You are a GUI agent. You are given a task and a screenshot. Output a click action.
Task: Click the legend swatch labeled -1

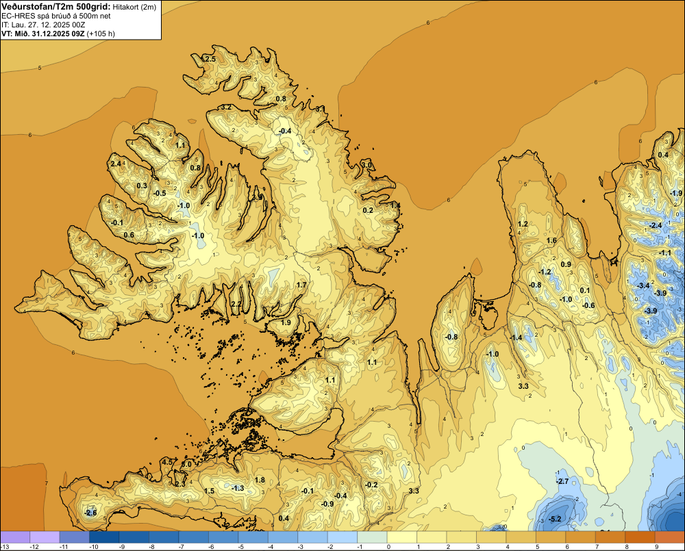click(x=372, y=537)
